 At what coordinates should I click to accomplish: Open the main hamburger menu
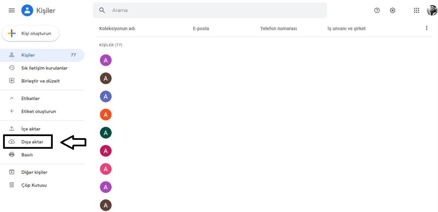(12, 10)
